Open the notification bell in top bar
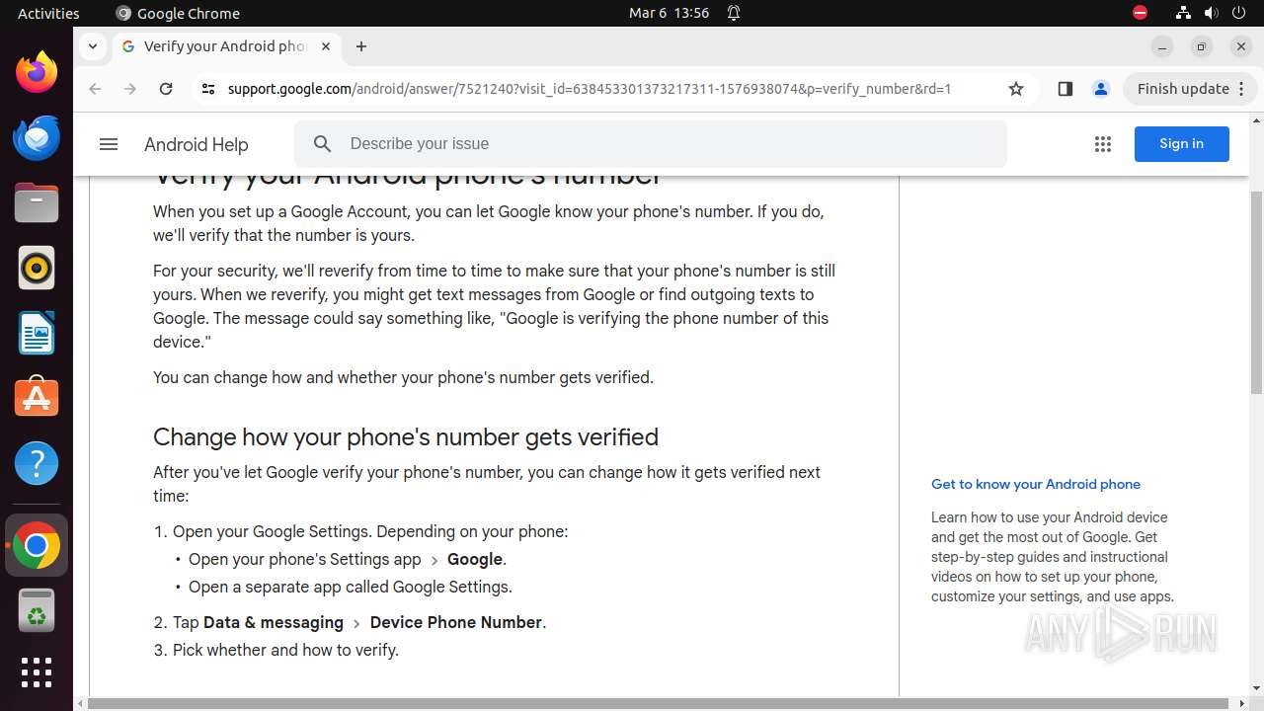The height and width of the screenshot is (711, 1264). pyautogui.click(x=734, y=13)
